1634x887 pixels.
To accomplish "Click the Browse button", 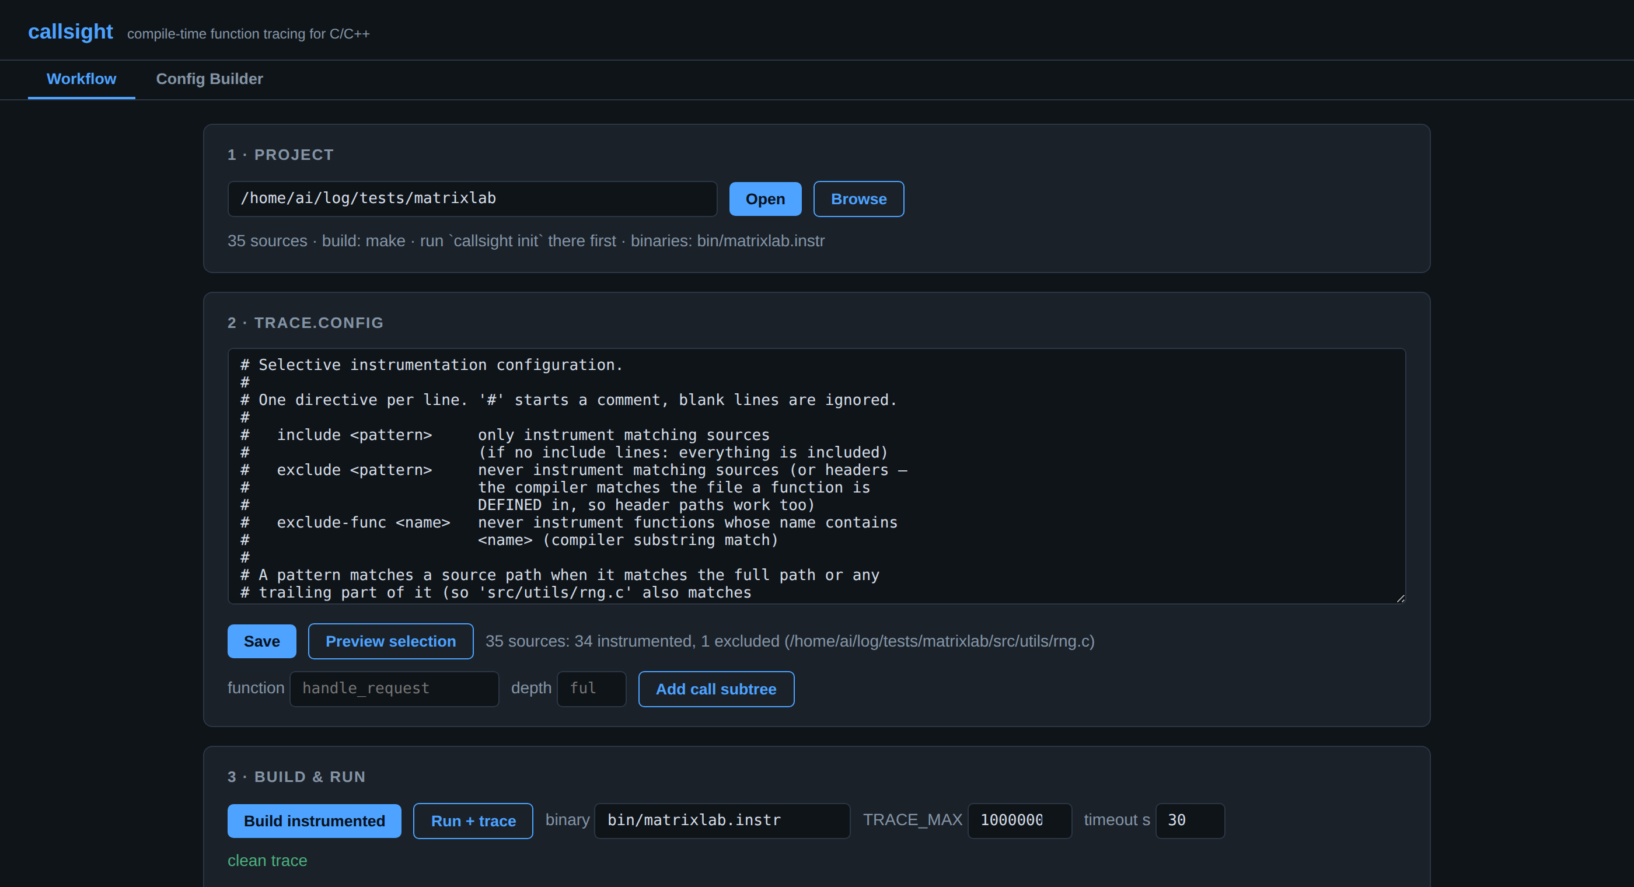I will tap(858, 198).
